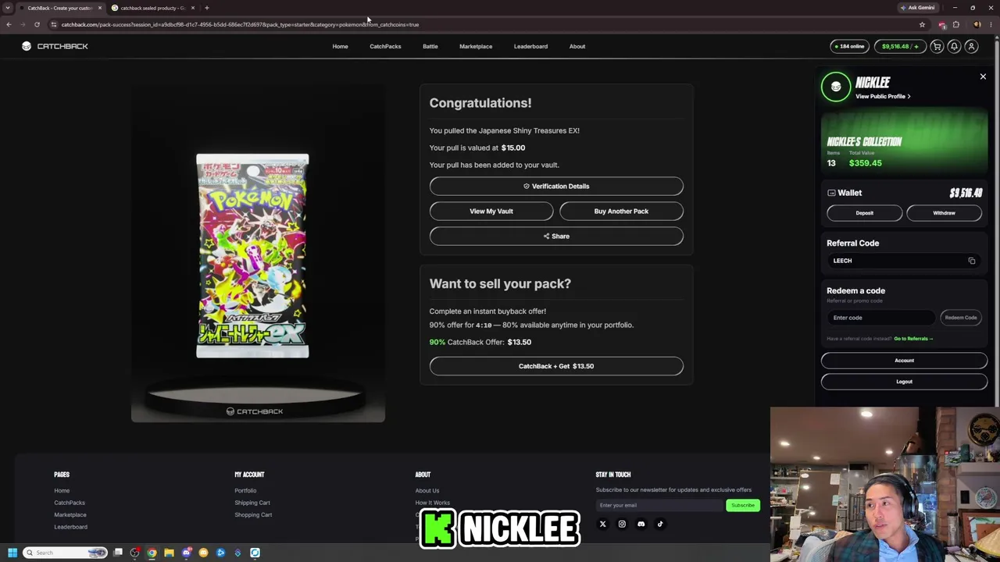Open File Explorer from the taskbar

(169, 553)
